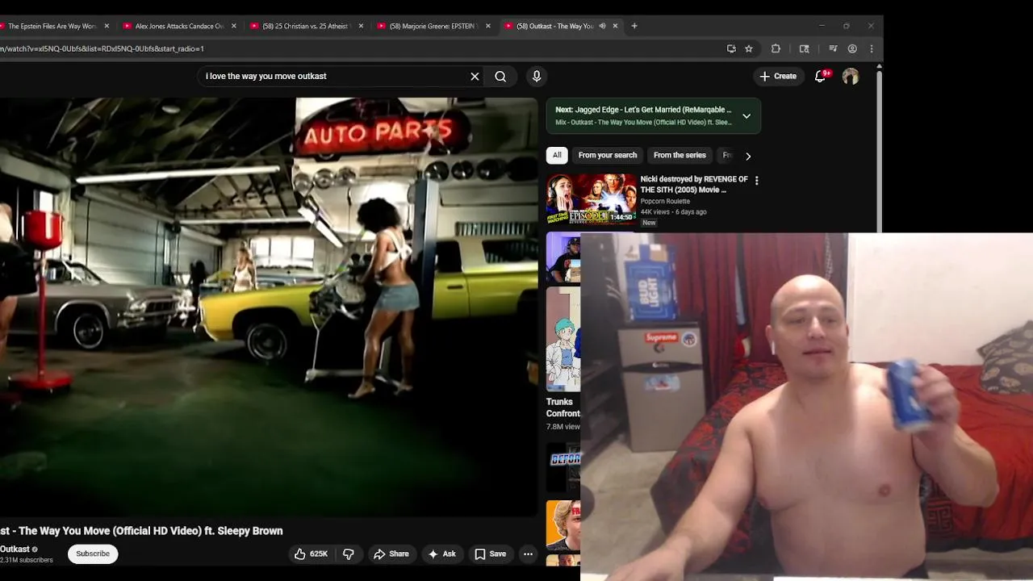Open more actions ellipsis under video

pos(528,554)
